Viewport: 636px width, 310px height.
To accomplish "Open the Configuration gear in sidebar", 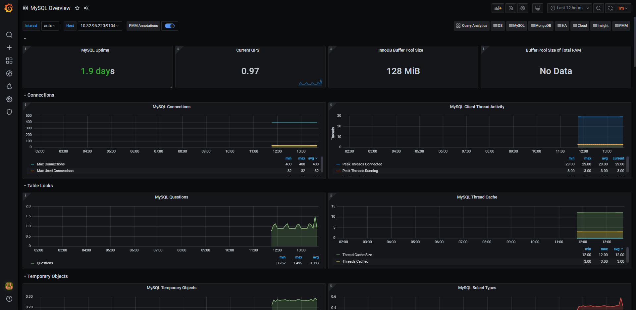I will click(9, 99).
